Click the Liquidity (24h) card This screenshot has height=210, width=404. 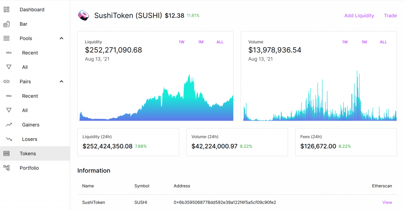click(x=128, y=142)
